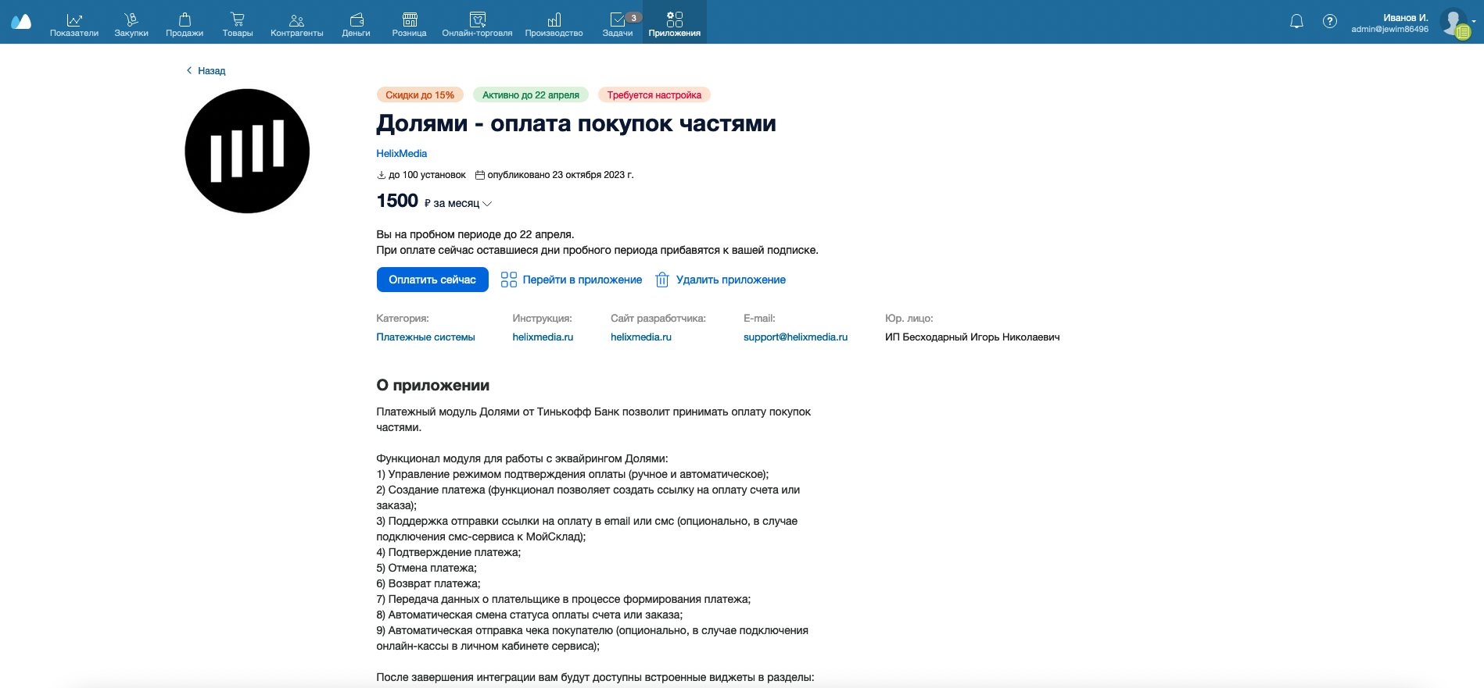Click the app title Долями heading
1484x688 pixels.
[x=576, y=123]
